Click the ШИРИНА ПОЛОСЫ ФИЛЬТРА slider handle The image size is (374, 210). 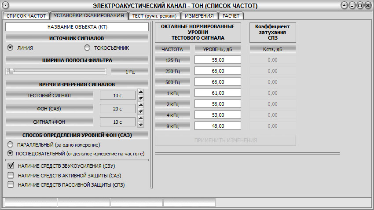click(x=11, y=71)
